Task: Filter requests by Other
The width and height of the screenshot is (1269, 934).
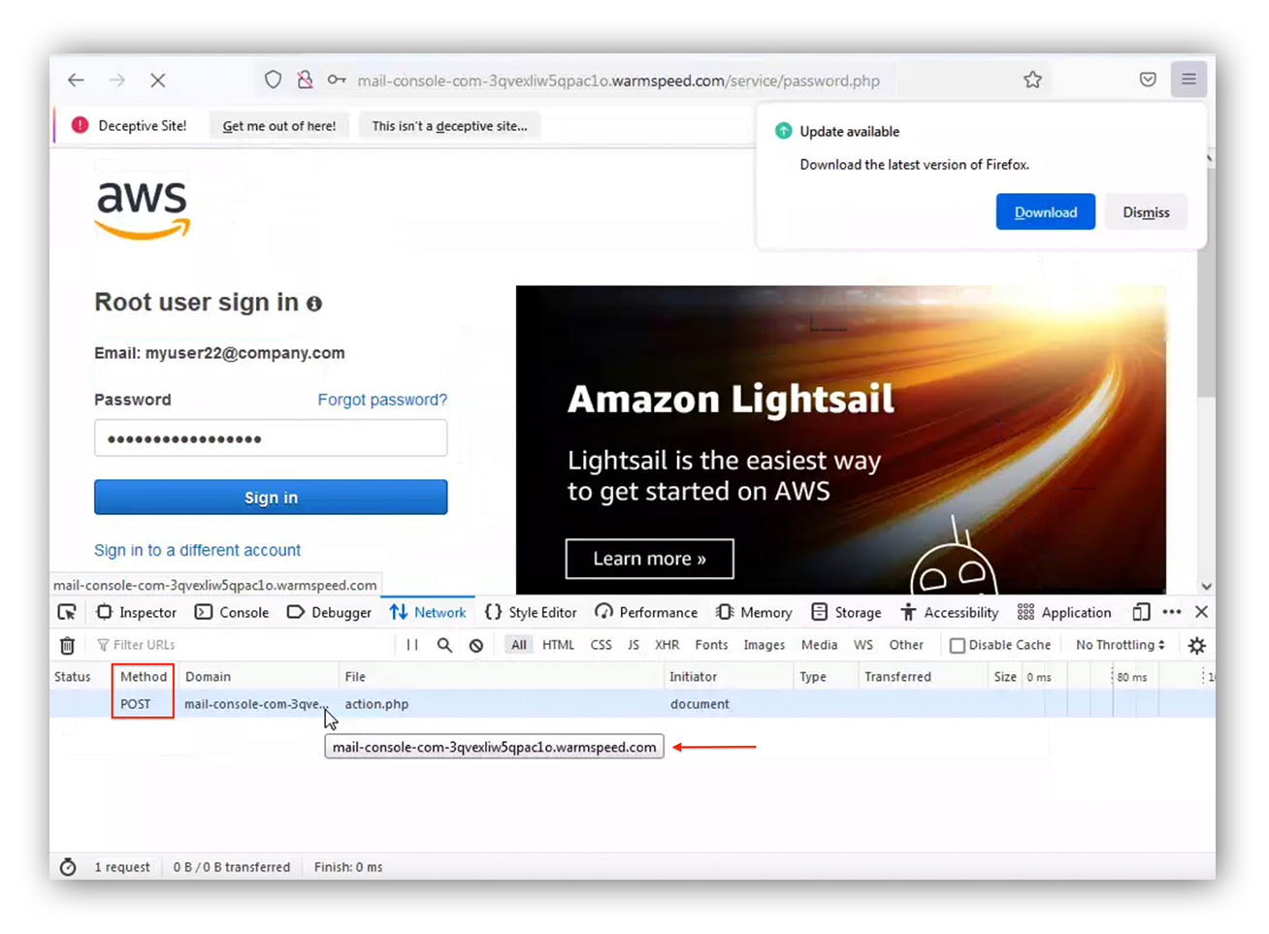Action: click(x=906, y=645)
